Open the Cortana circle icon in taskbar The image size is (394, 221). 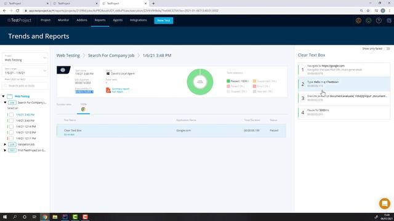(x=25, y=217)
